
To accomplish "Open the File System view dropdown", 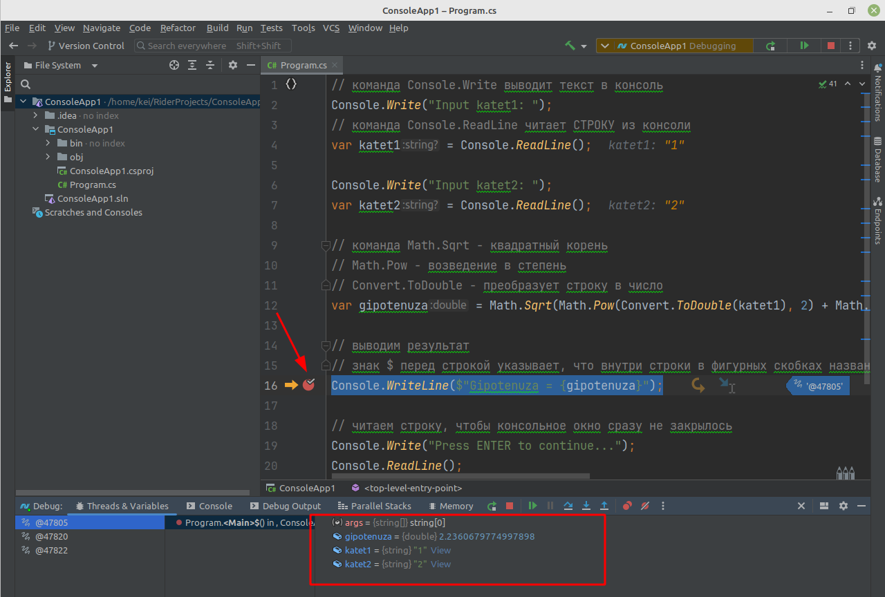I will coord(95,66).
